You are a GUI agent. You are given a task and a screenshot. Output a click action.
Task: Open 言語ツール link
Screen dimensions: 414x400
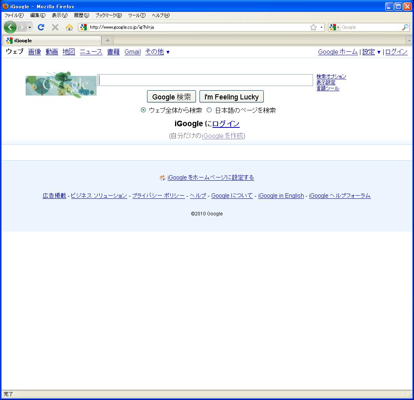pos(328,88)
